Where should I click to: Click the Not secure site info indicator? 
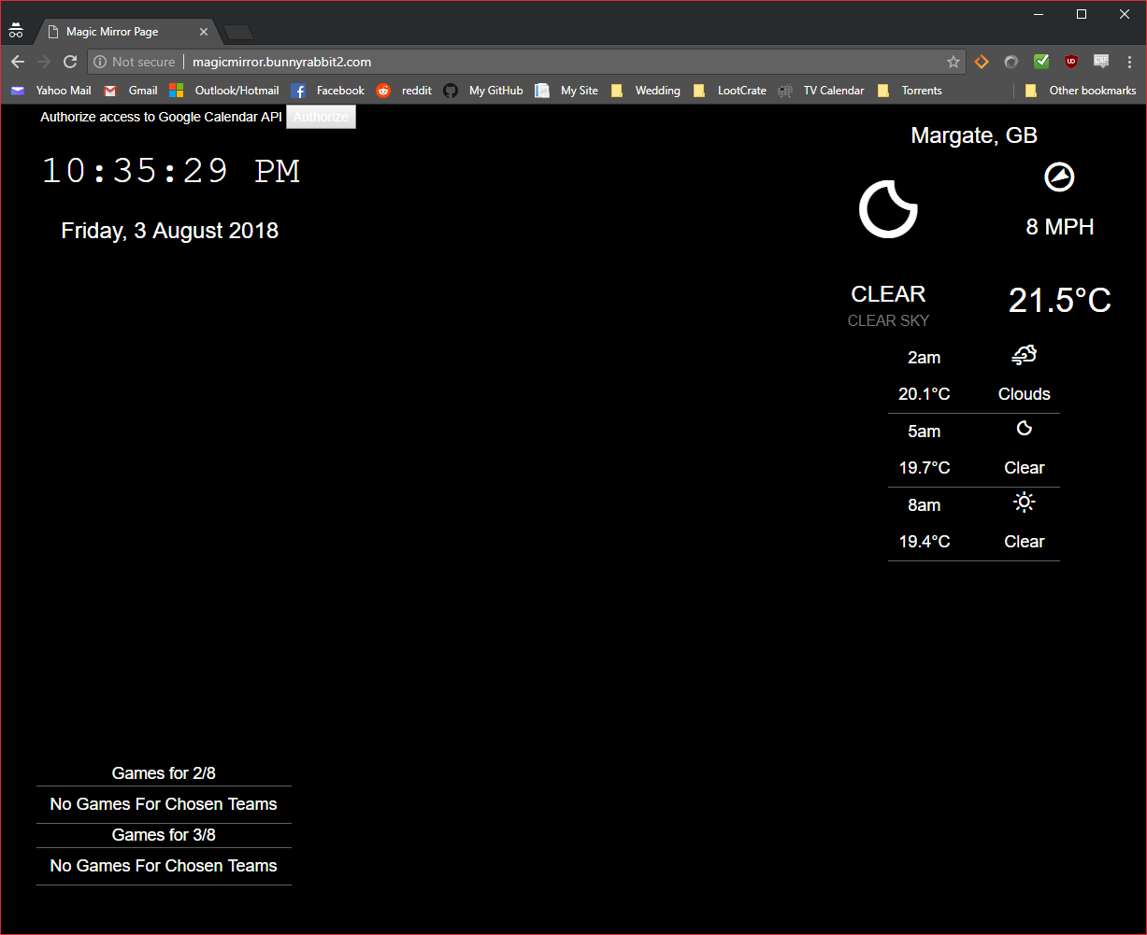coord(135,62)
